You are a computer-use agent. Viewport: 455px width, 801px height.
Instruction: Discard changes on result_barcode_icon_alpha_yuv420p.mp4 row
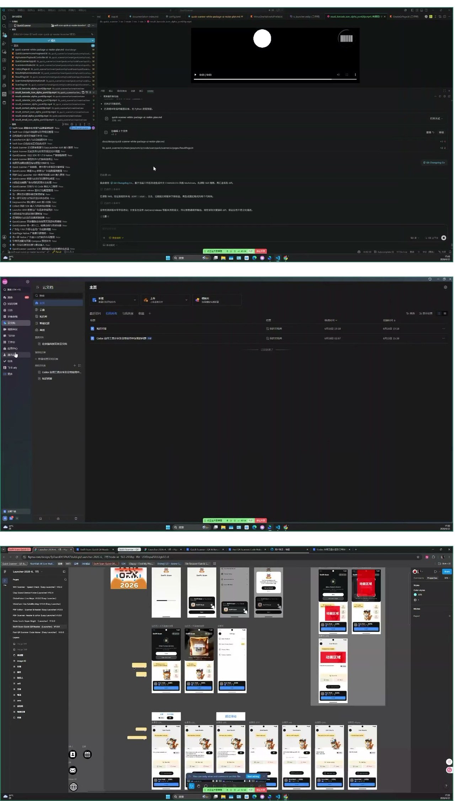(x=86, y=93)
